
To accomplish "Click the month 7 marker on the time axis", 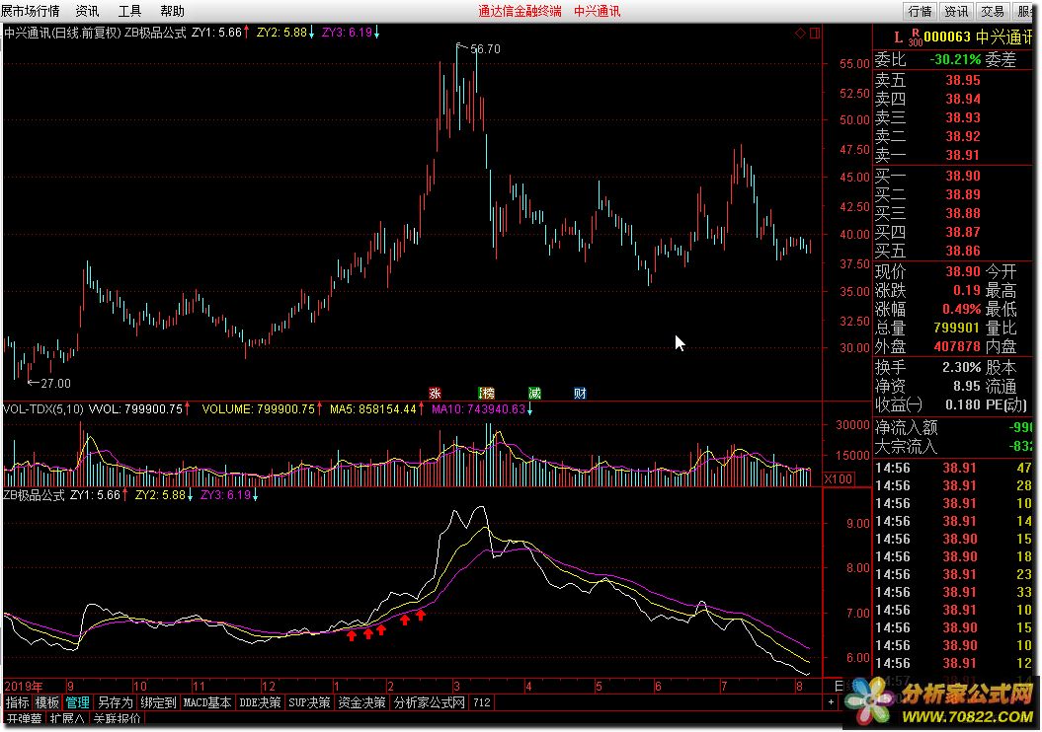I will tap(724, 687).
